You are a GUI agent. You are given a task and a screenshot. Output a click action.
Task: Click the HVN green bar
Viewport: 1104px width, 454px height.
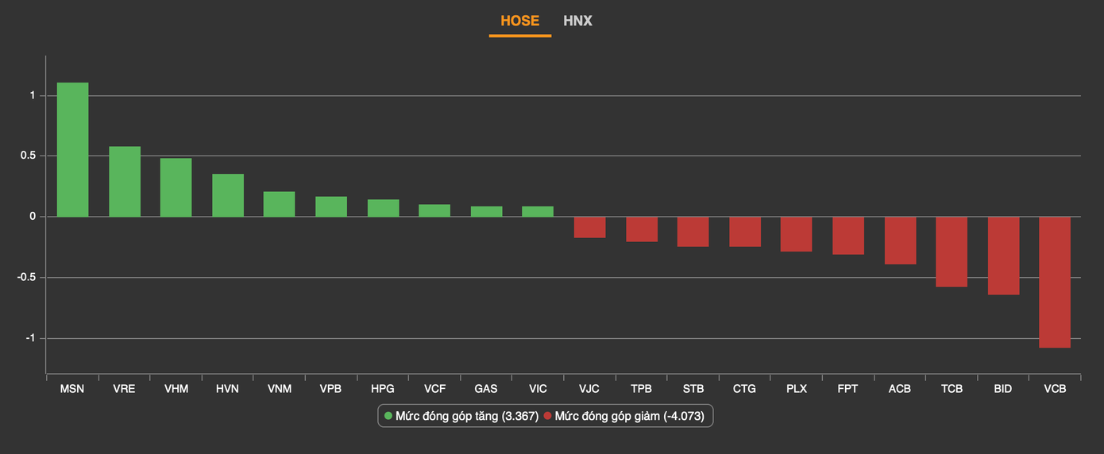coord(228,195)
